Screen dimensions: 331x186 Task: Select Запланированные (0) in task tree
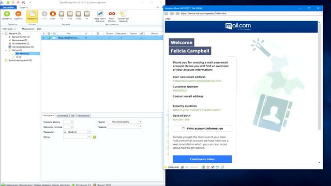click(23, 47)
